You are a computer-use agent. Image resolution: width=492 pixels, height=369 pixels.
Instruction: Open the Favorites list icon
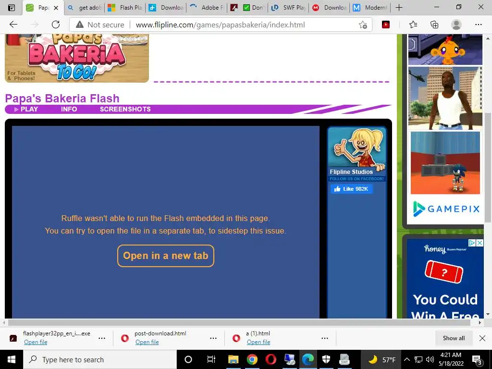click(x=413, y=25)
